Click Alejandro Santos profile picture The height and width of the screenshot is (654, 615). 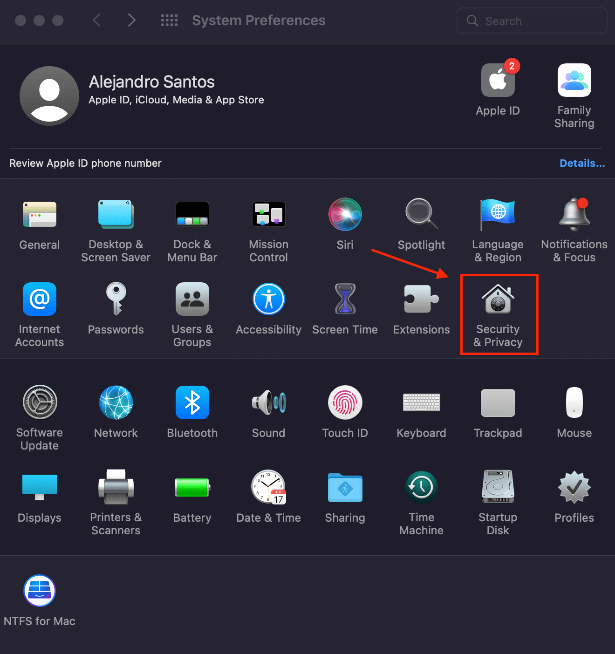(49, 96)
